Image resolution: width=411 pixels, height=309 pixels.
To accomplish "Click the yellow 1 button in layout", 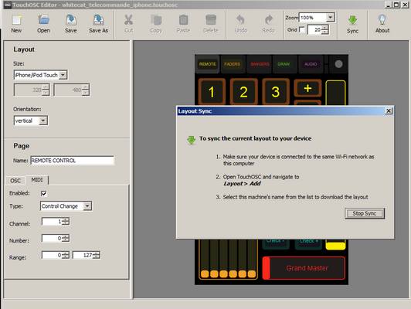I will click(212, 92).
